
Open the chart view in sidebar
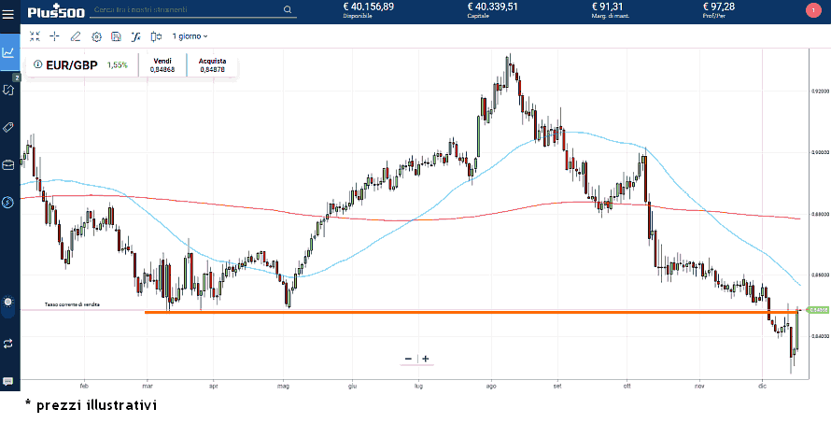pos(8,52)
